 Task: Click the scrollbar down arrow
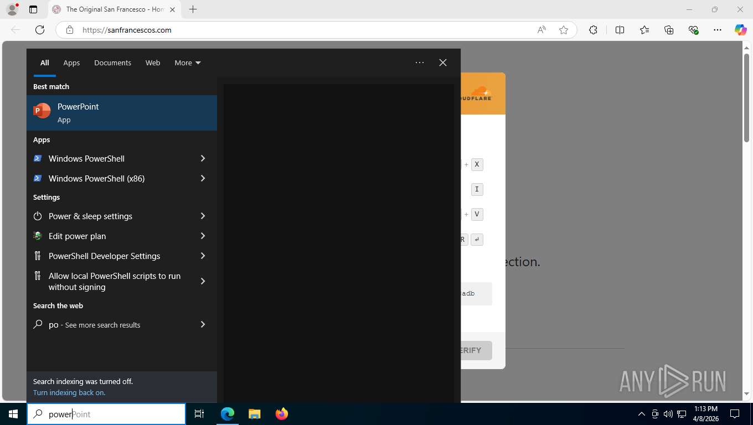pos(746,393)
